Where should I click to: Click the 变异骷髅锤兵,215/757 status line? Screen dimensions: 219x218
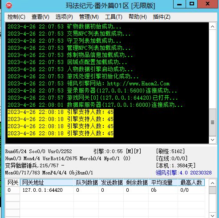click(35, 166)
